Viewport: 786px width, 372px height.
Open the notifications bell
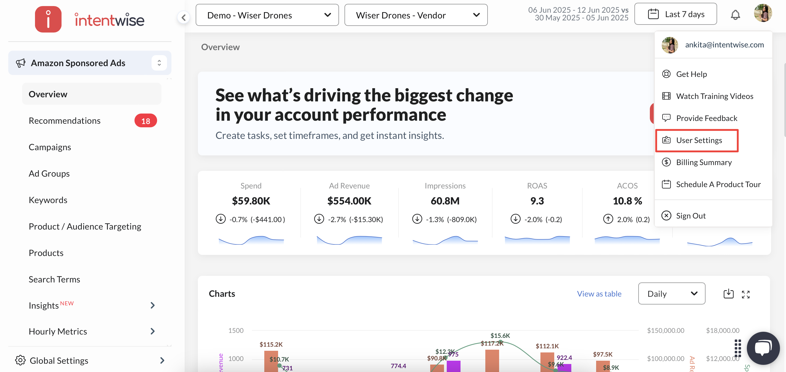tap(735, 14)
